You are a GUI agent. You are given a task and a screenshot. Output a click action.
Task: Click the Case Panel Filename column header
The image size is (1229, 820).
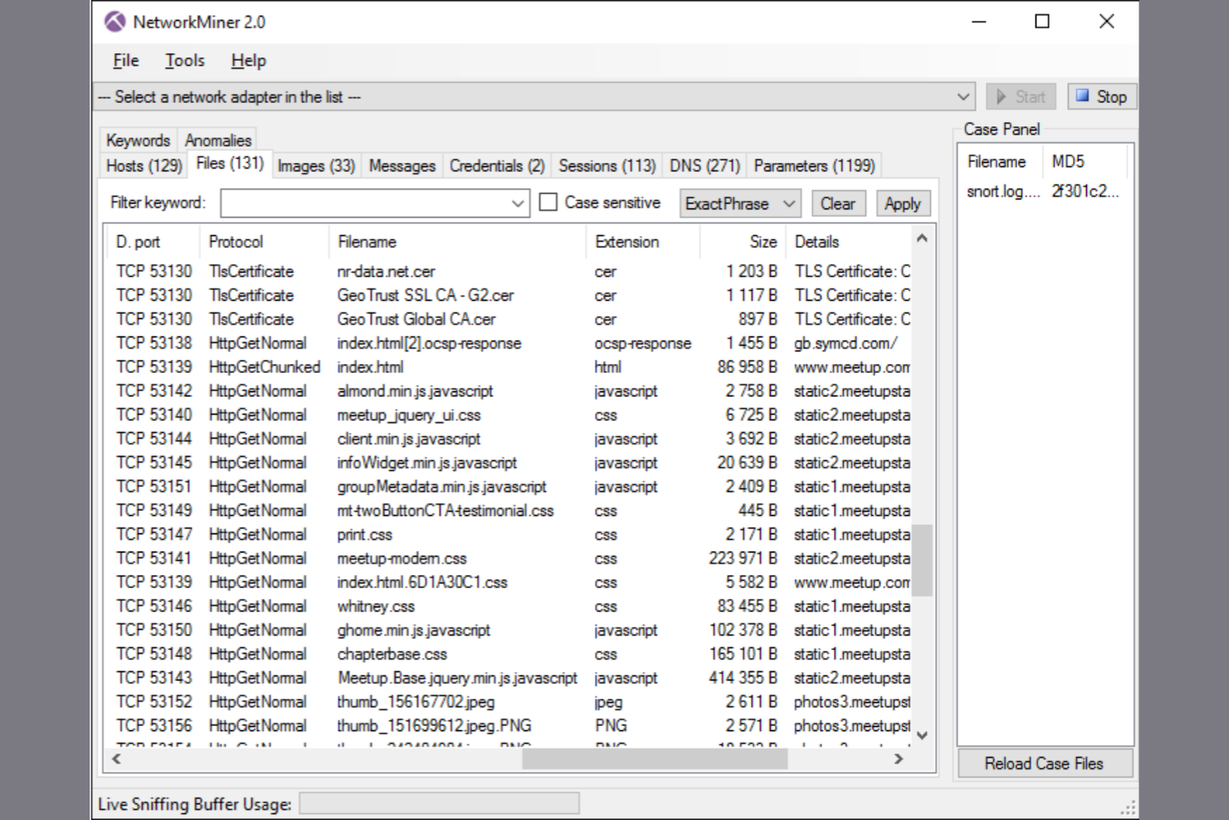click(x=1001, y=162)
